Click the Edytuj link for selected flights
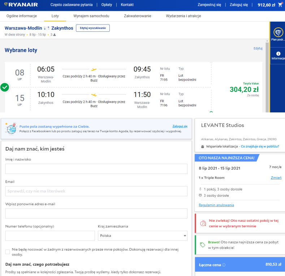Image resolution: width=285 pixels, height=276 pixels. pos(258,48)
